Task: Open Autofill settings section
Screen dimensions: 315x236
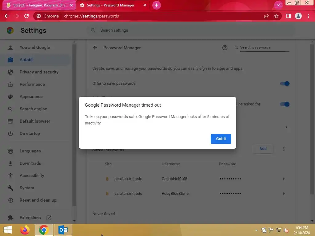Action: (x=35, y=60)
